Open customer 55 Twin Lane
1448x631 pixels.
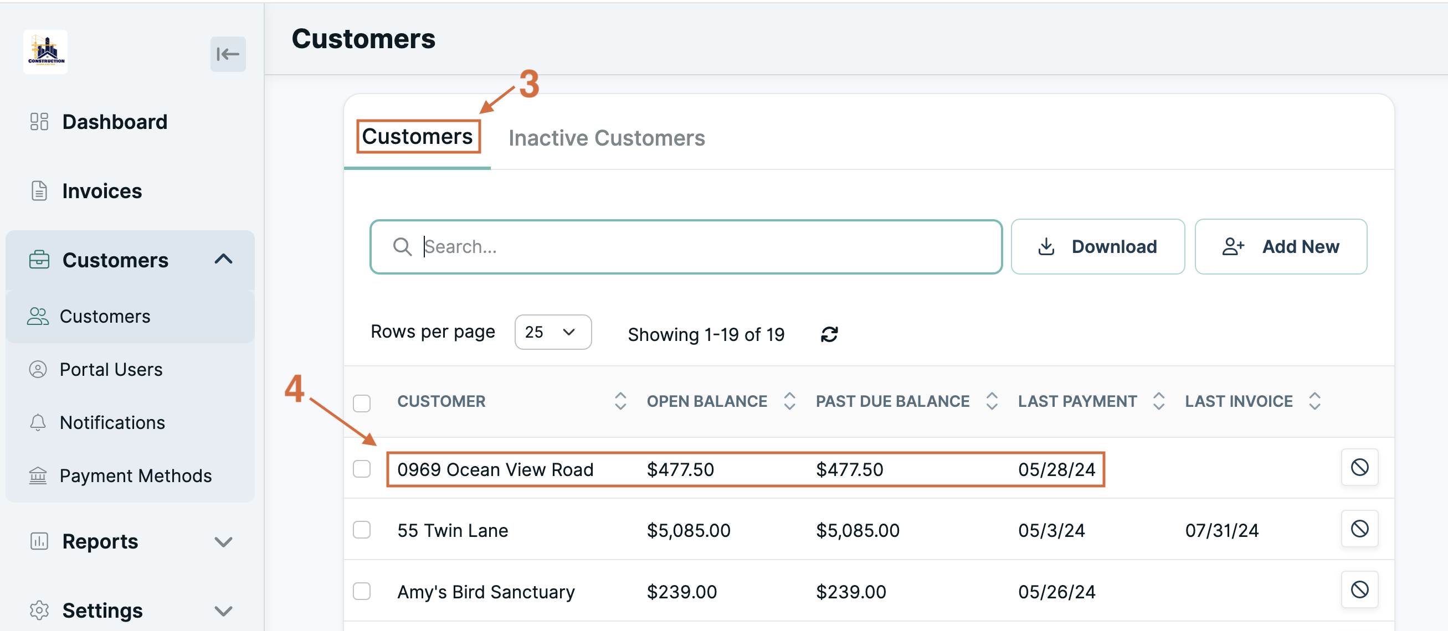(x=453, y=530)
